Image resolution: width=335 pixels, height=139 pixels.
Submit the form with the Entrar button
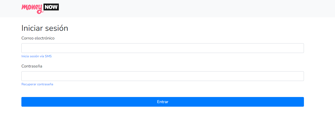pos(163,102)
